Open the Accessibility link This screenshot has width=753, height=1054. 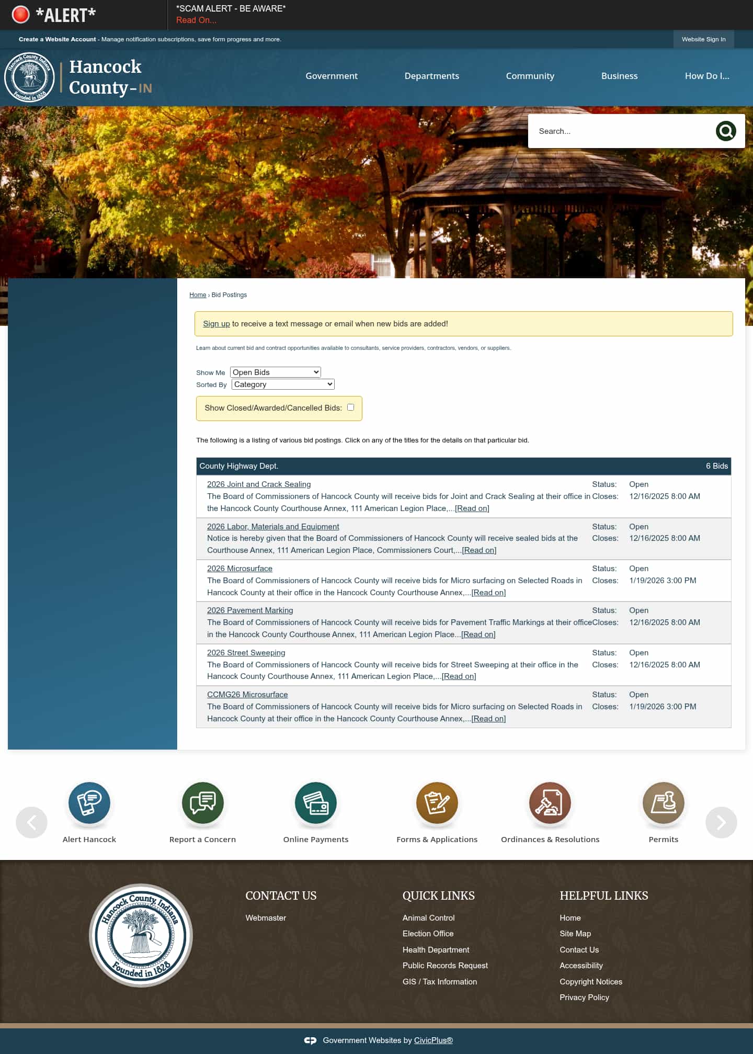(581, 966)
